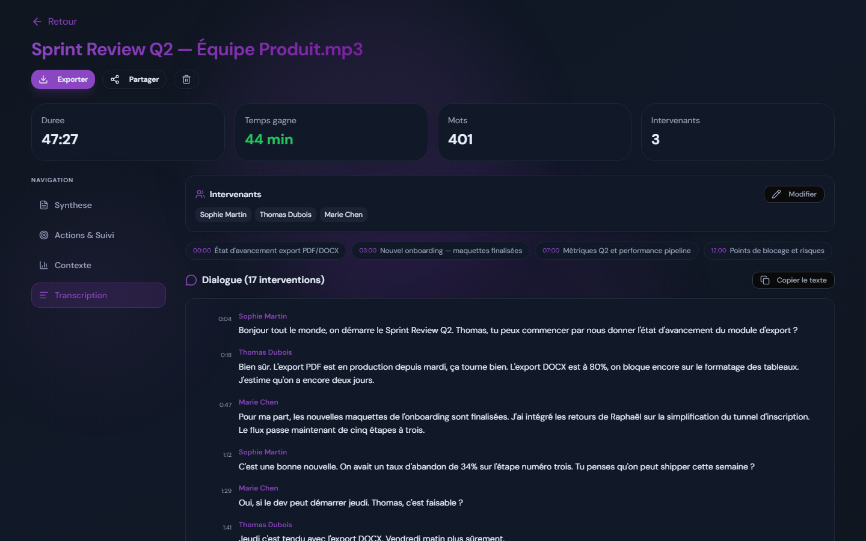This screenshot has width=866, height=541.
Task: Click the Contexte bar chart icon
Action: point(44,265)
